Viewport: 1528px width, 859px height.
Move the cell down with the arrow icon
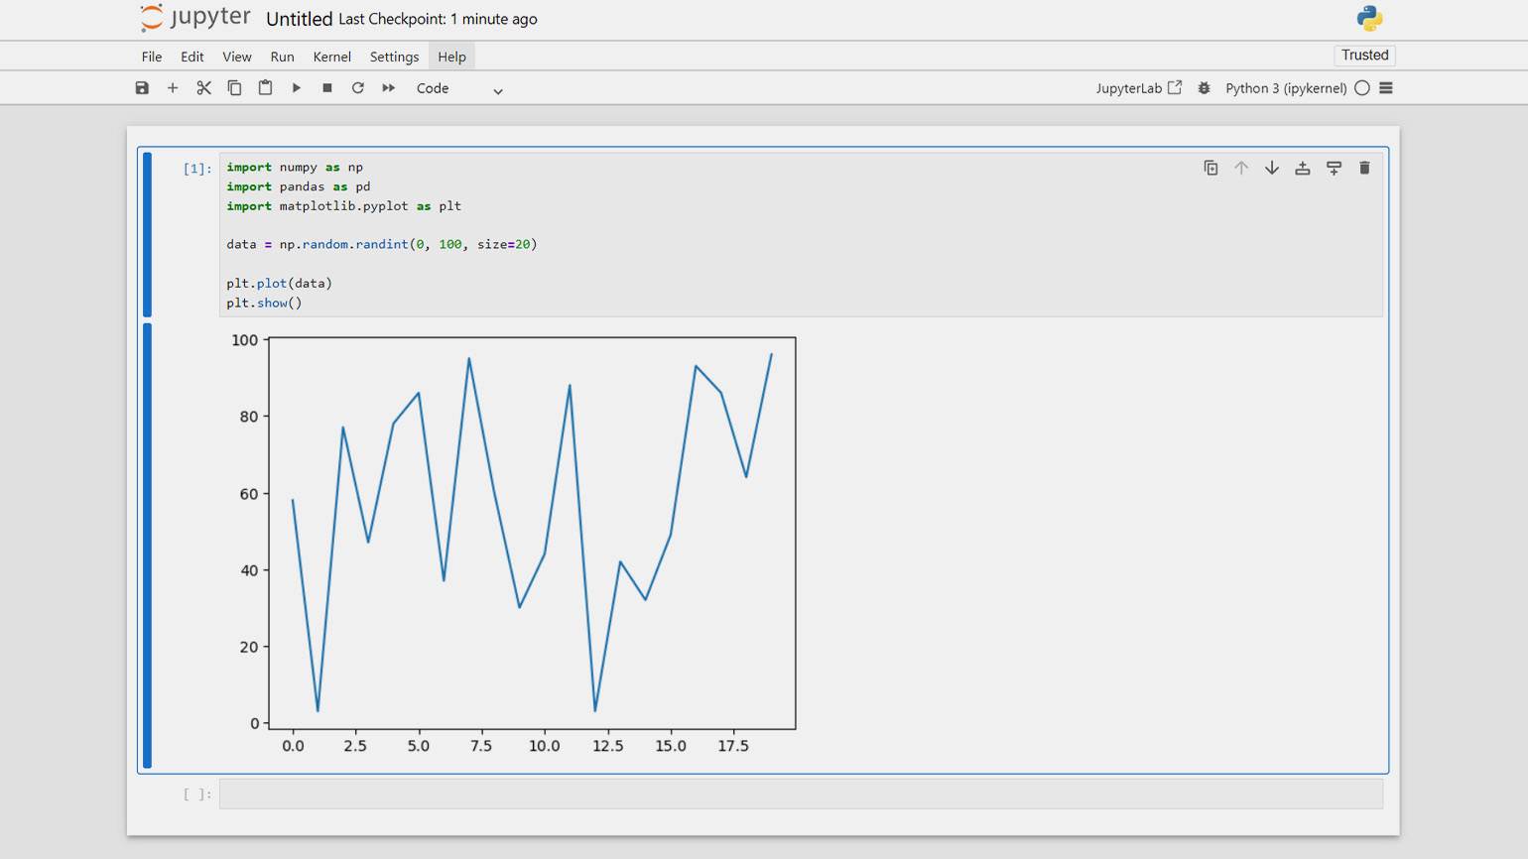coord(1272,169)
